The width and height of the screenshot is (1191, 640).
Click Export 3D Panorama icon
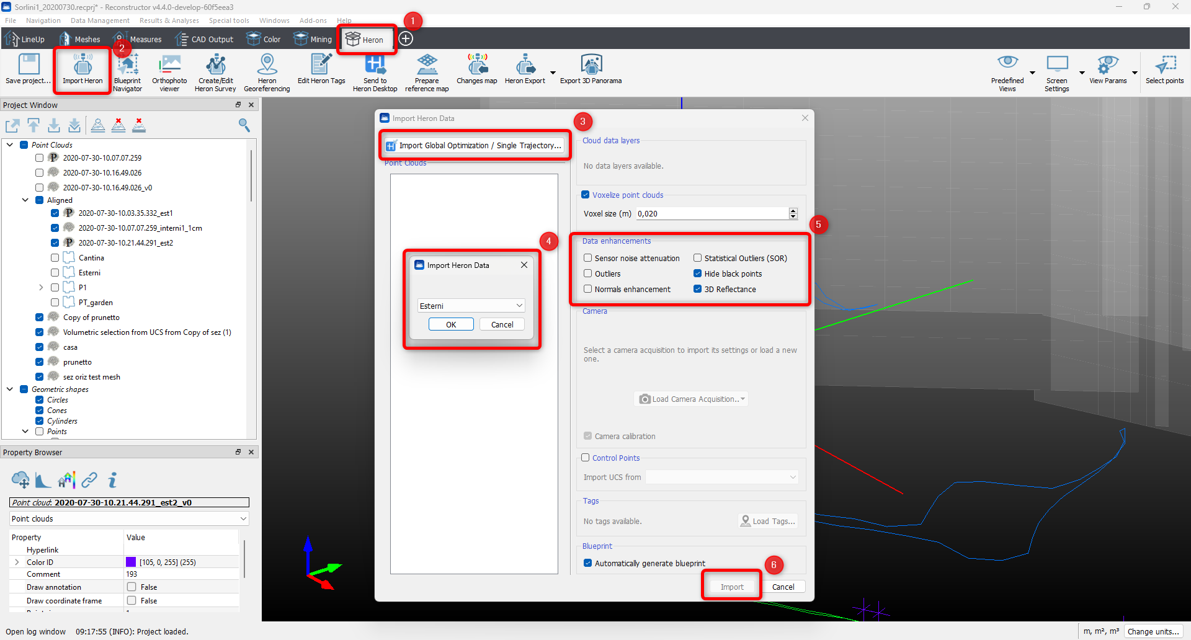coord(591,69)
